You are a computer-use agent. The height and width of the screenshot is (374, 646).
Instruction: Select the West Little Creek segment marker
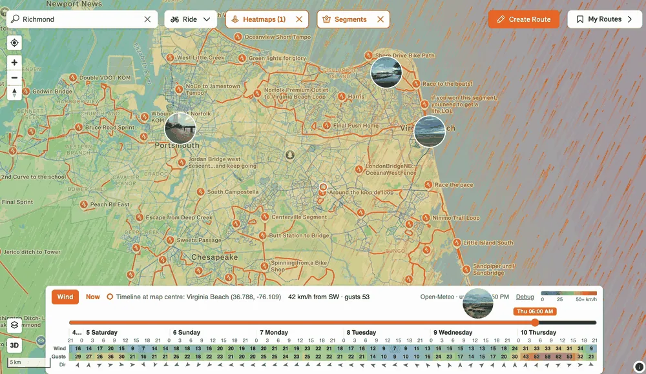pos(171,57)
